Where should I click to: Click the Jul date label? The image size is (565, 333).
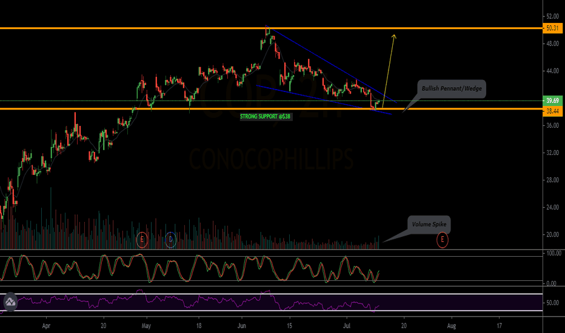point(347,326)
